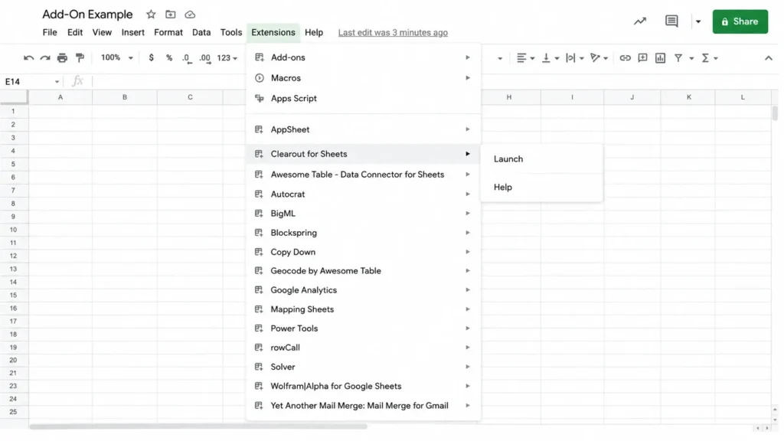Open the Format menu
This screenshot has width=784, height=441.
coord(168,32)
